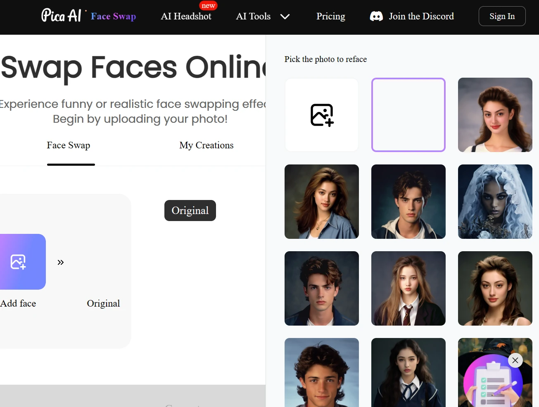Switch to the My Creations tab
Viewport: 539px width, 407px height.
pos(206,145)
